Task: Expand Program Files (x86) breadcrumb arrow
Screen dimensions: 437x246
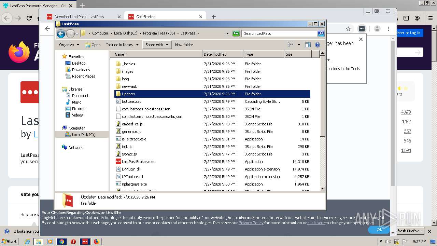Action: point(178,33)
